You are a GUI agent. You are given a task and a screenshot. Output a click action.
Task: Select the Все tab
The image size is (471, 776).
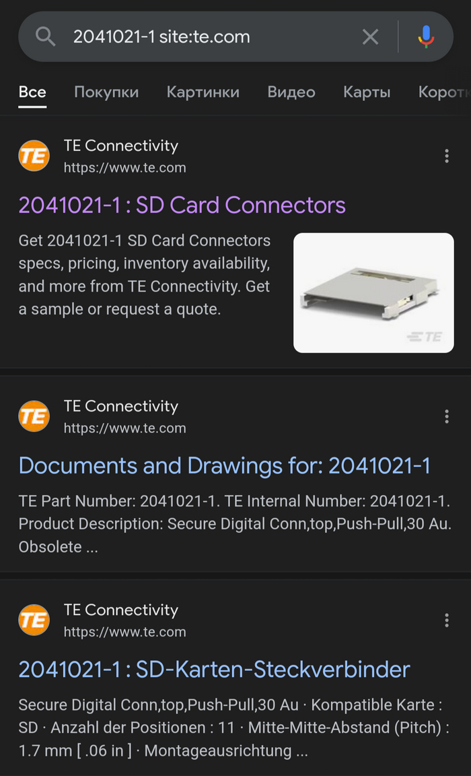(32, 92)
